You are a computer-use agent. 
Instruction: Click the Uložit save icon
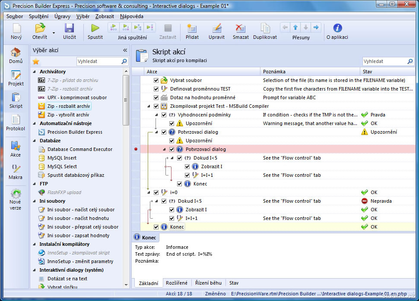pos(70,28)
